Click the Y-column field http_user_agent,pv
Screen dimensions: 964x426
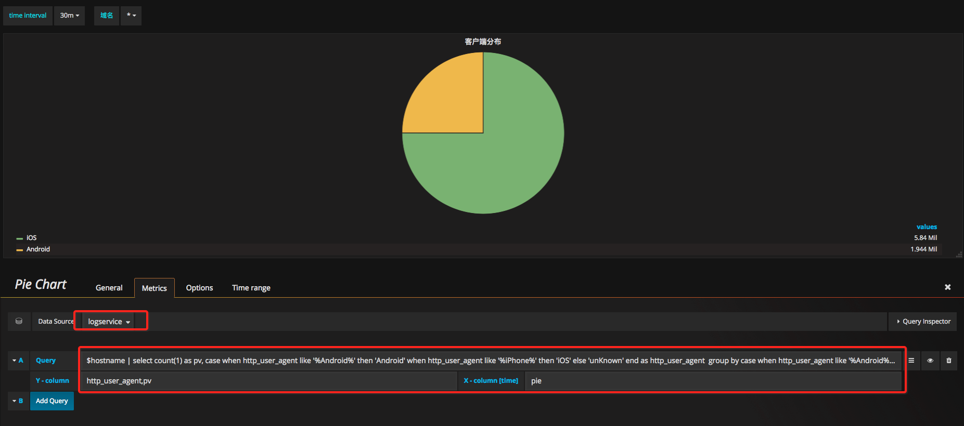(269, 381)
